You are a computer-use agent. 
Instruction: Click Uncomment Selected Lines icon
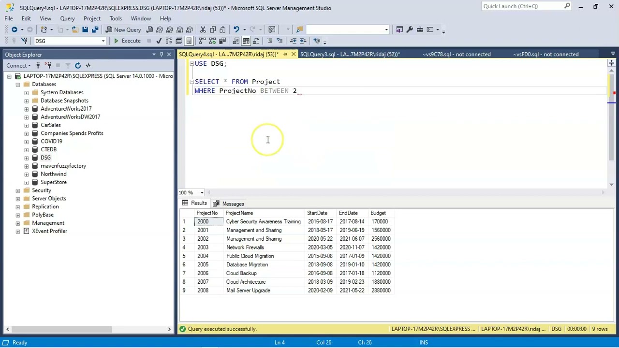(280, 41)
